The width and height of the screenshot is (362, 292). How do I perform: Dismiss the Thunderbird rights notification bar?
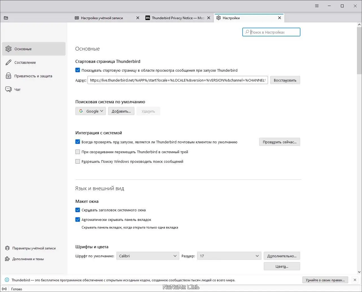tap(354, 280)
